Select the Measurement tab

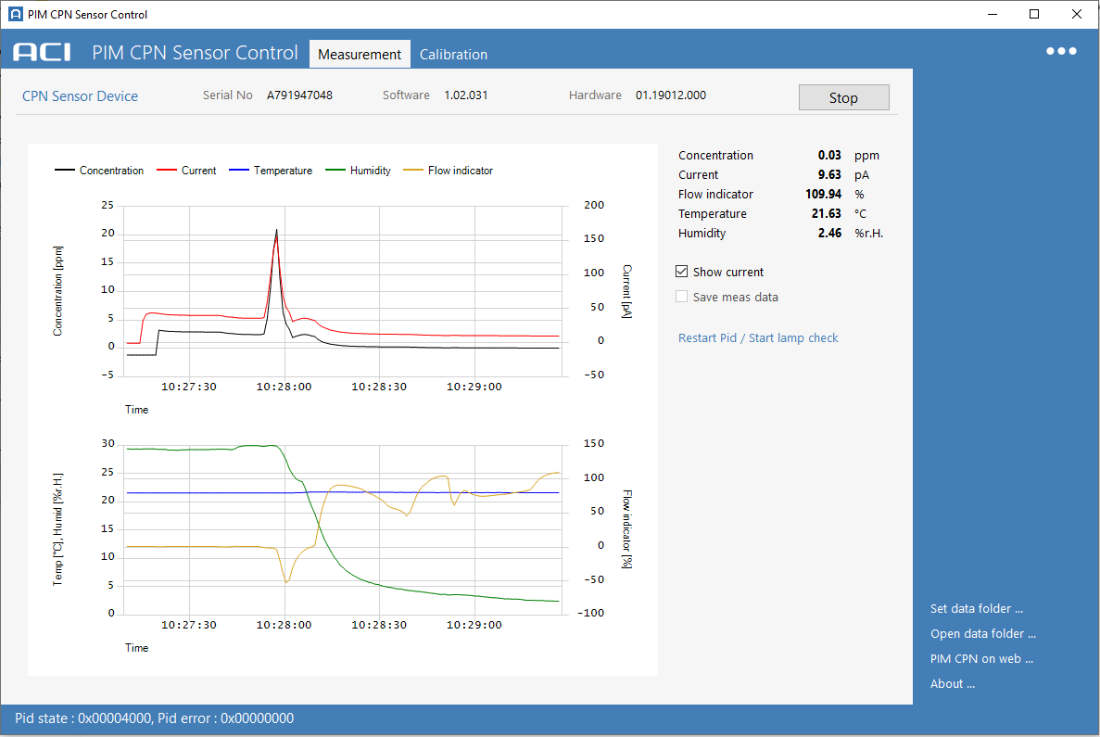click(x=360, y=54)
